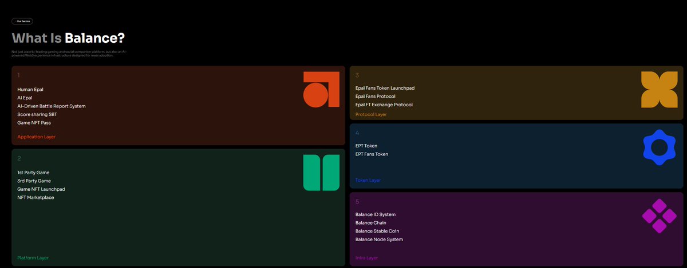Click the yellow Protocol Layer clover icon
This screenshot has width=687, height=268.
point(659,90)
